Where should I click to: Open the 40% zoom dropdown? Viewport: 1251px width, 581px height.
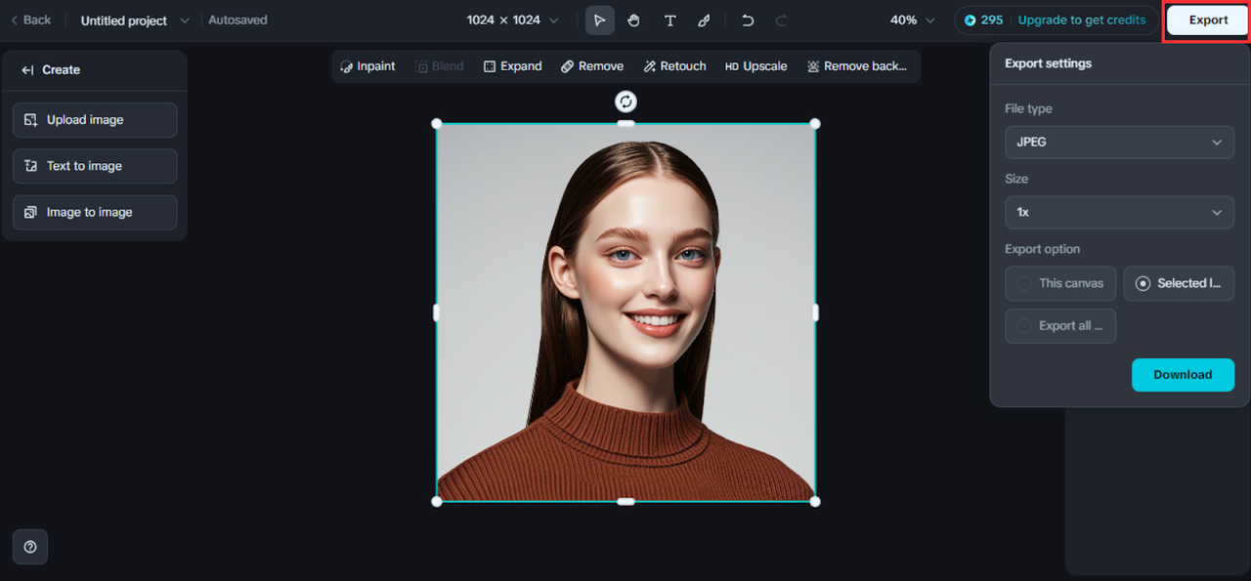tap(912, 20)
